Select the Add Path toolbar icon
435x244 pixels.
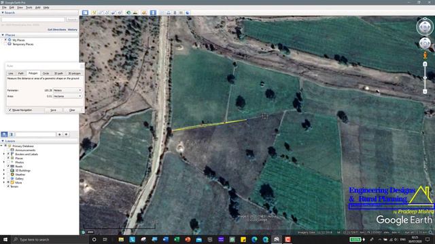coord(107,13)
